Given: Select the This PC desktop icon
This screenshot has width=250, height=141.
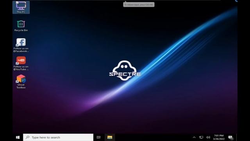Looking at the screenshot, I should click(x=21, y=7).
